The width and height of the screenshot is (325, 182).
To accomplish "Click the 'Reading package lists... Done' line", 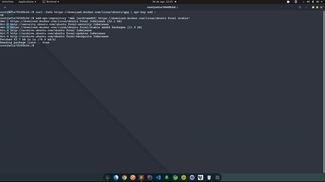I will [25, 42].
